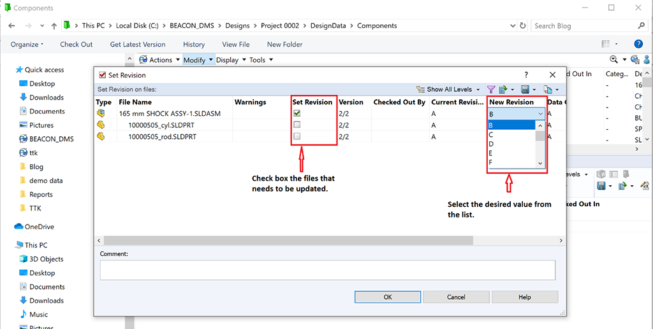
Task: Uncheck Set Revision for 165 mm SHOCK ASSY-1
Action: (297, 113)
